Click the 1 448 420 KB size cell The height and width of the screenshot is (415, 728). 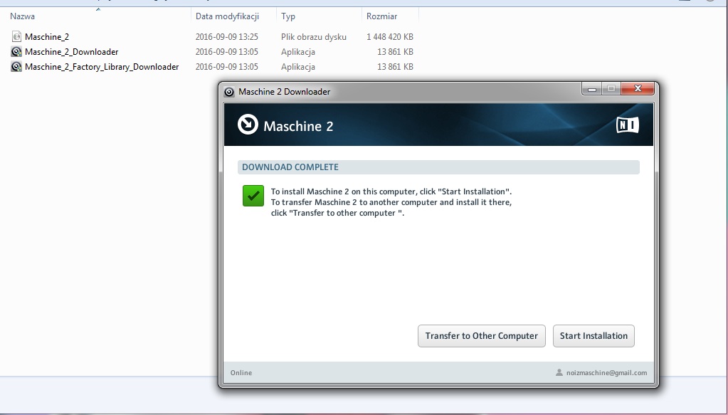[x=390, y=37]
